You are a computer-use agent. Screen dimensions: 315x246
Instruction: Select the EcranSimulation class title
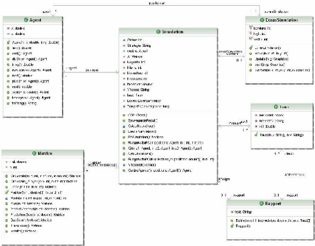tap(282, 20)
